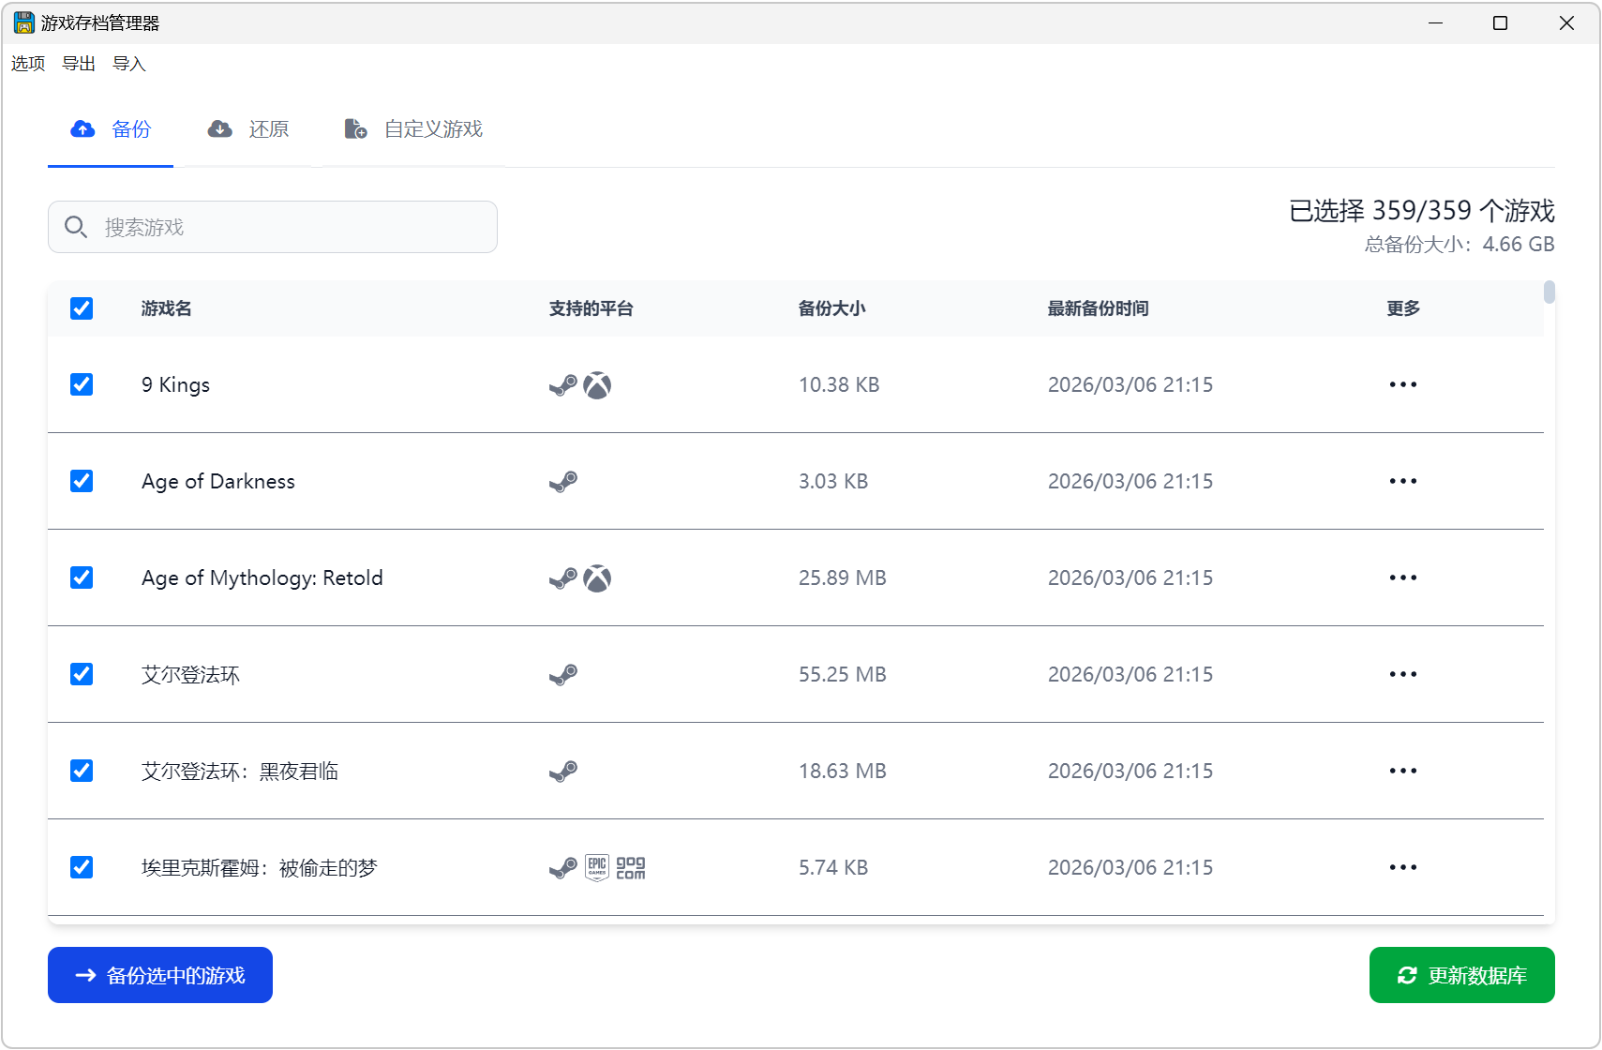Click the Epic Games icon for 埃里克斯霍姆：被偷走的梦

(597, 868)
